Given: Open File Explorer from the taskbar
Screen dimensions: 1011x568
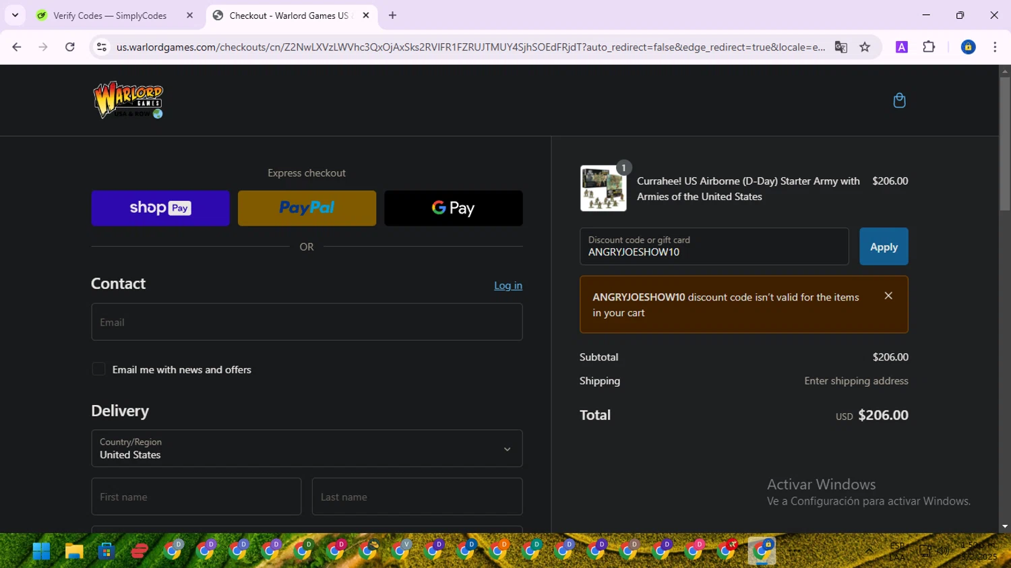Looking at the screenshot, I should (73, 551).
